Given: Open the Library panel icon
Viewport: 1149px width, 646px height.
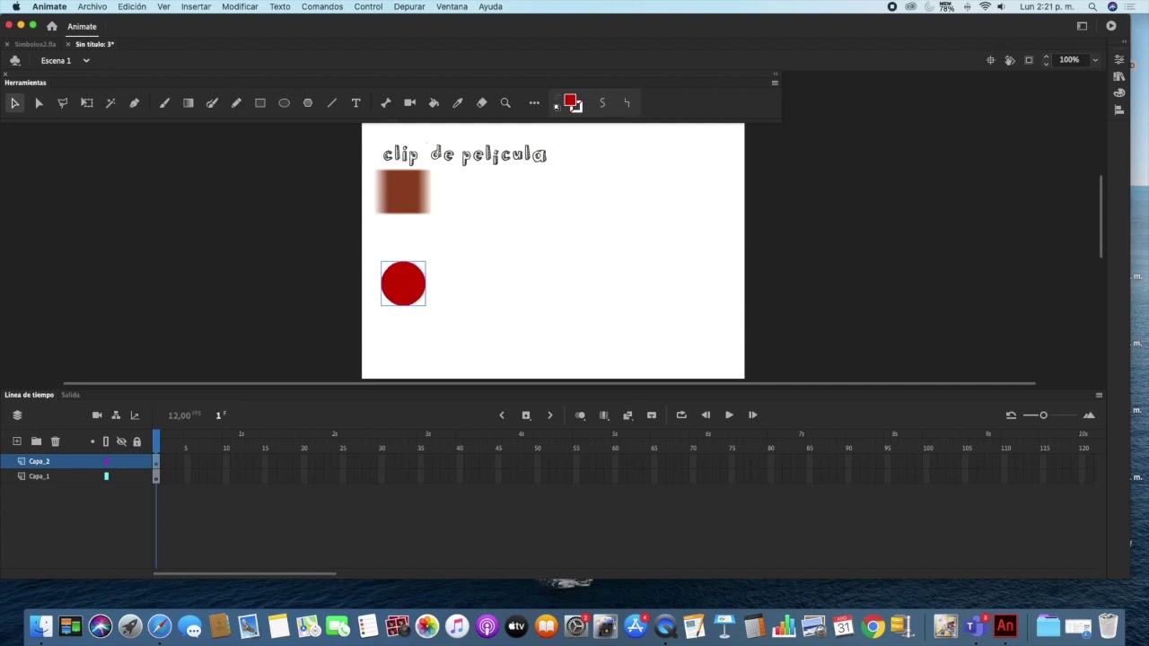Looking at the screenshot, I should click(x=1119, y=76).
